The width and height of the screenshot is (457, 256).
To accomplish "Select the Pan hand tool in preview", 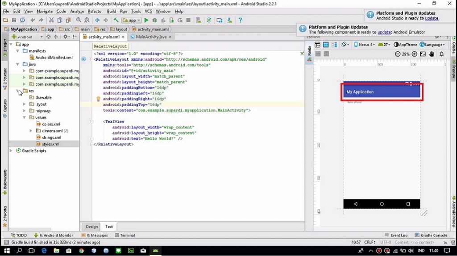I will click(432, 54).
